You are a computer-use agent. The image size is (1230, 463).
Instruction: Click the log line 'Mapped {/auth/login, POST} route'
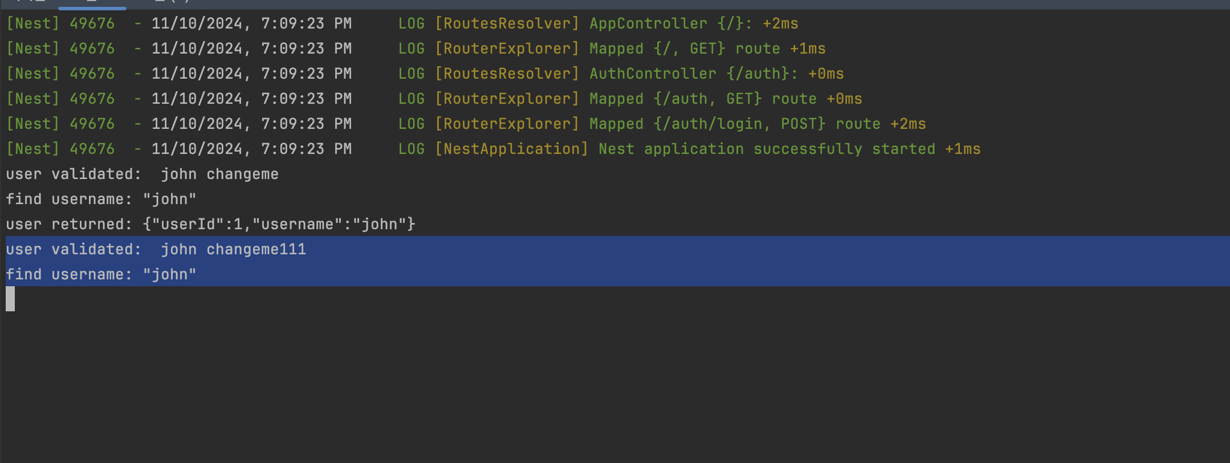pyautogui.click(x=466, y=124)
